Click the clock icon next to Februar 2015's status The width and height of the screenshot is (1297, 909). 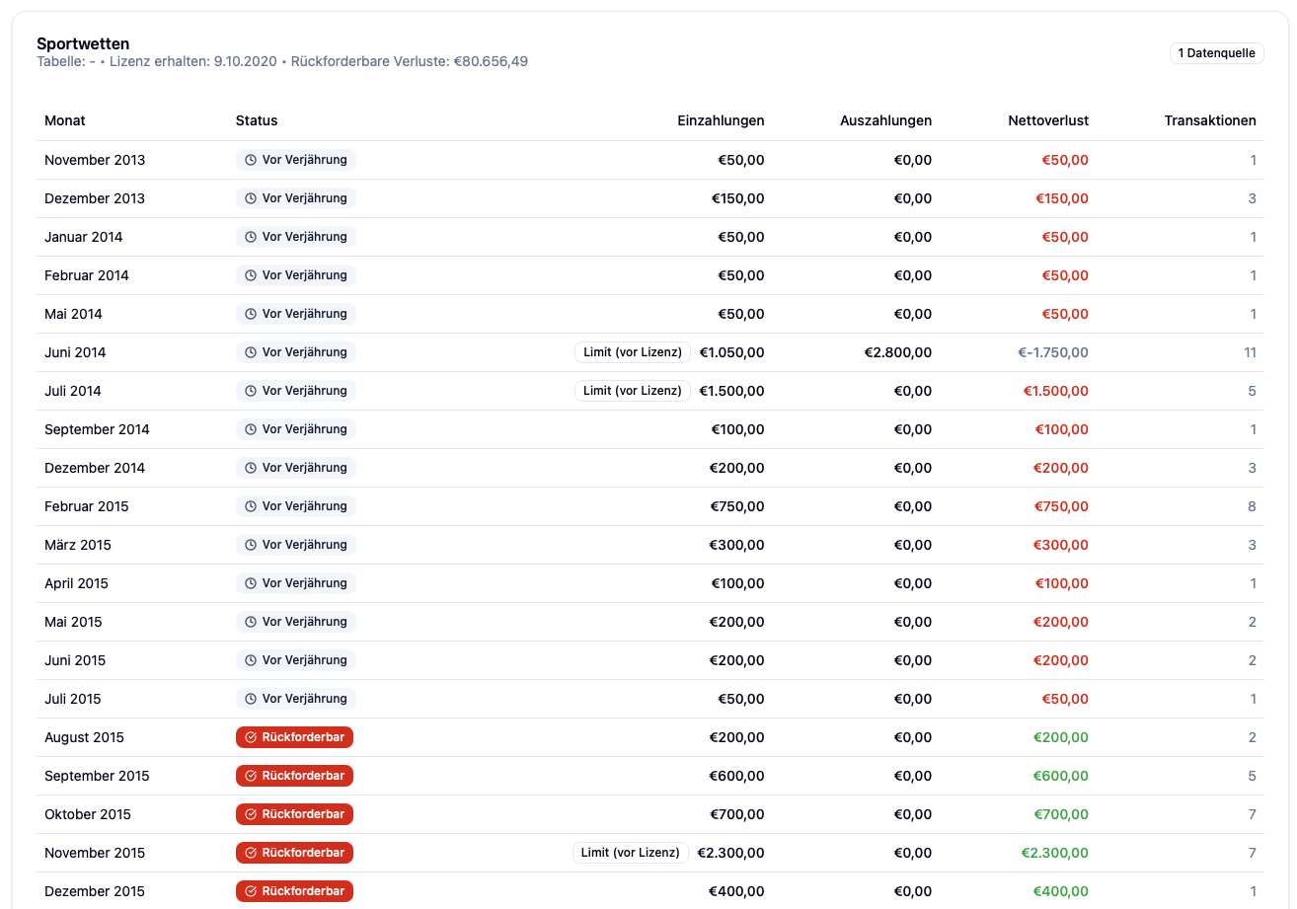pyautogui.click(x=249, y=506)
